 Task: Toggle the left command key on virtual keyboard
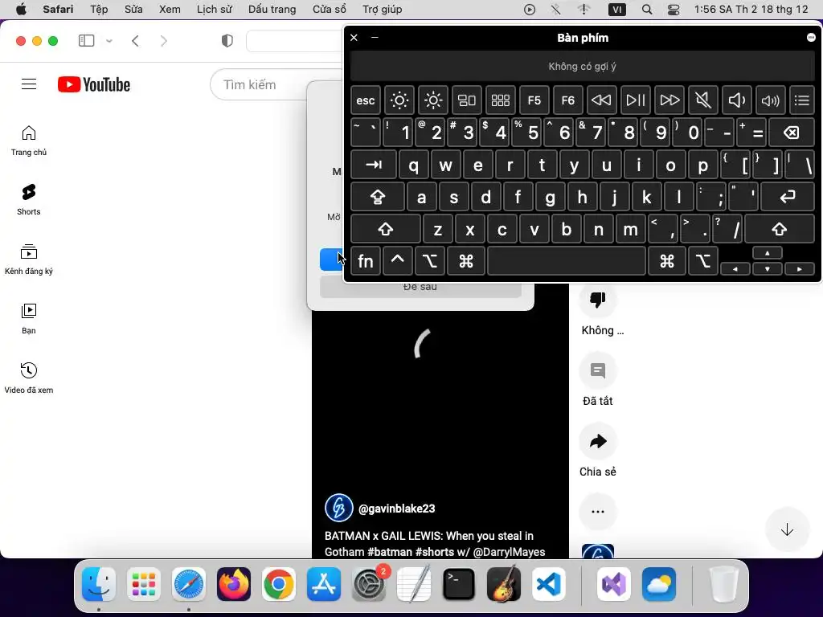[x=466, y=261]
